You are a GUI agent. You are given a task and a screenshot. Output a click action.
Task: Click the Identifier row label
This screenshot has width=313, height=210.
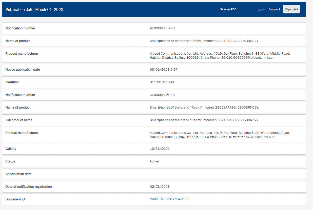(x=12, y=82)
